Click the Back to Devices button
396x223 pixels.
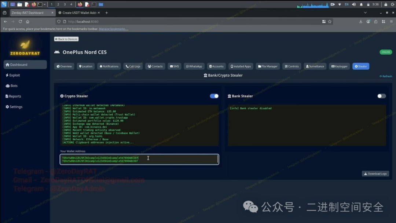click(x=66, y=39)
